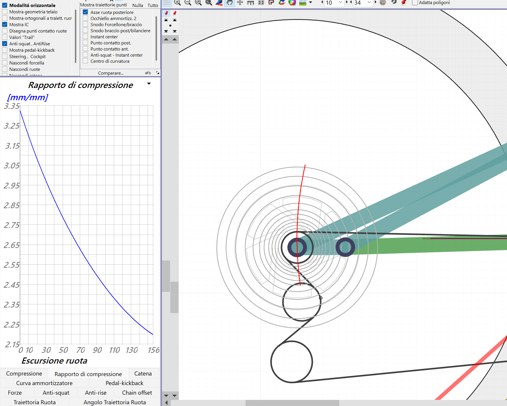Click the expand corner icon beside Comparare
The height and width of the screenshot is (406, 507).
coord(158,73)
